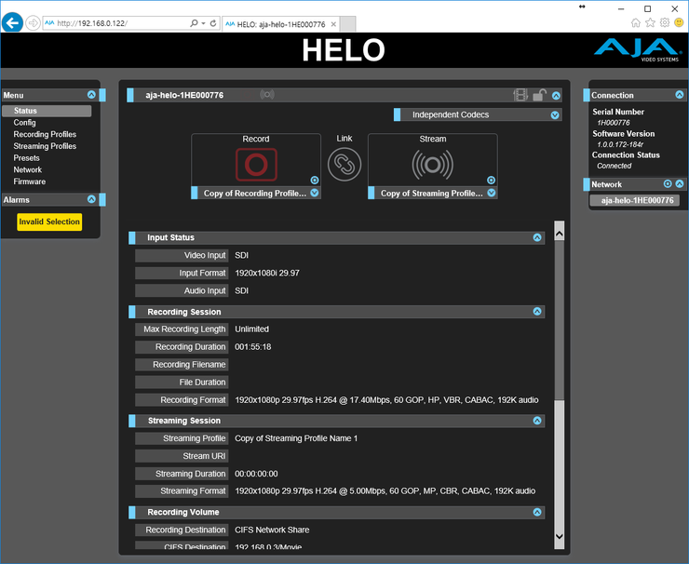The width and height of the screenshot is (689, 564).
Task: Collapse the Network panel
Action: pyautogui.click(x=680, y=183)
